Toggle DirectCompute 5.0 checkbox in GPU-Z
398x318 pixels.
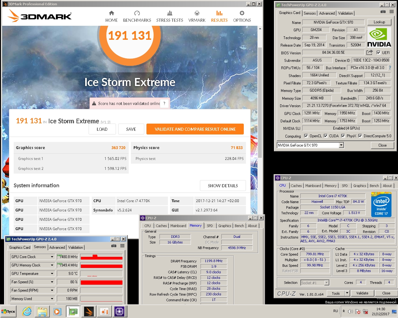(x=360, y=136)
